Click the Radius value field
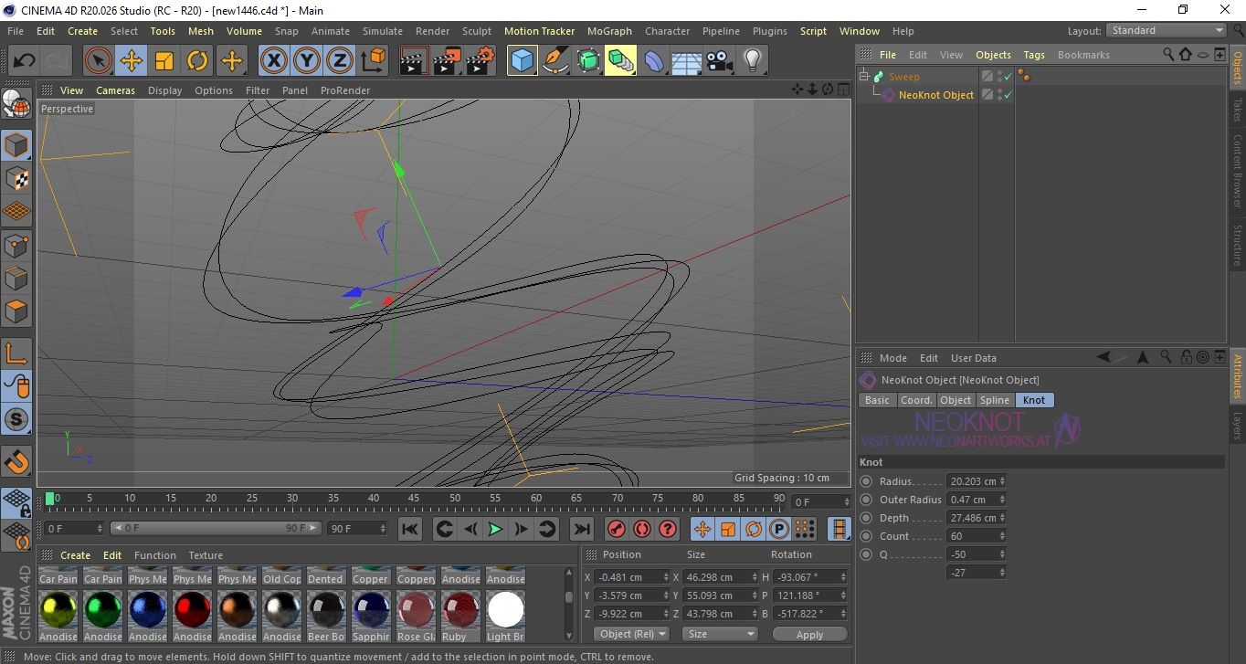Image resolution: width=1246 pixels, height=664 pixels. tap(972, 481)
